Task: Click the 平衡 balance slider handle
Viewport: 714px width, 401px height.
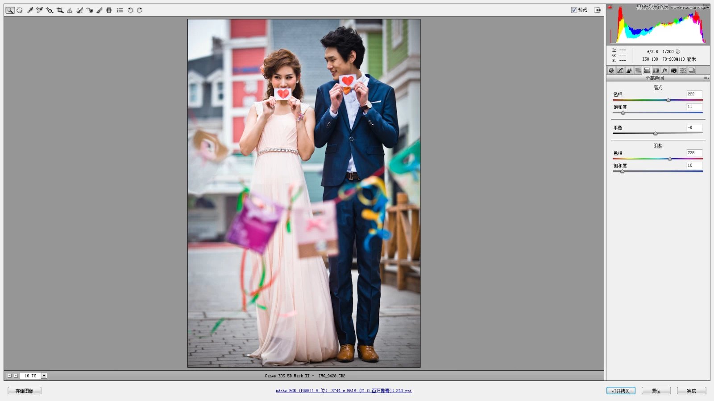Action: coord(655,133)
